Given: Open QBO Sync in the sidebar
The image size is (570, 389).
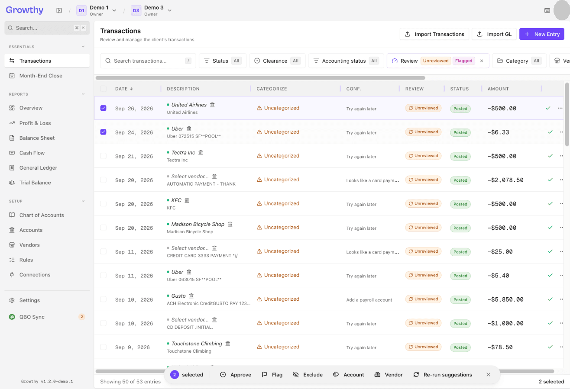Looking at the screenshot, I should pyautogui.click(x=47, y=317).
